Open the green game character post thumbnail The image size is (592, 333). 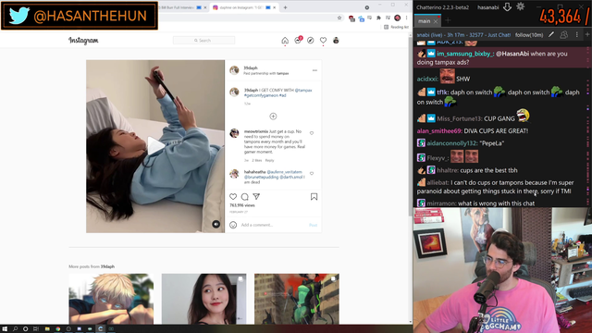tap(297, 299)
